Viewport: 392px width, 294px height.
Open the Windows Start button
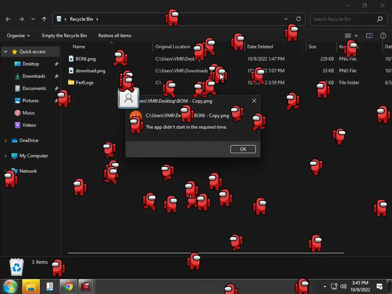[x=10, y=286]
